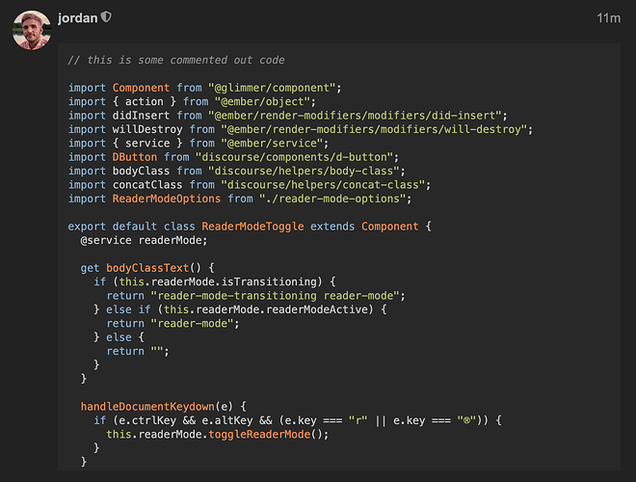Click the didInsert import line
636x482 pixels.
(x=287, y=116)
